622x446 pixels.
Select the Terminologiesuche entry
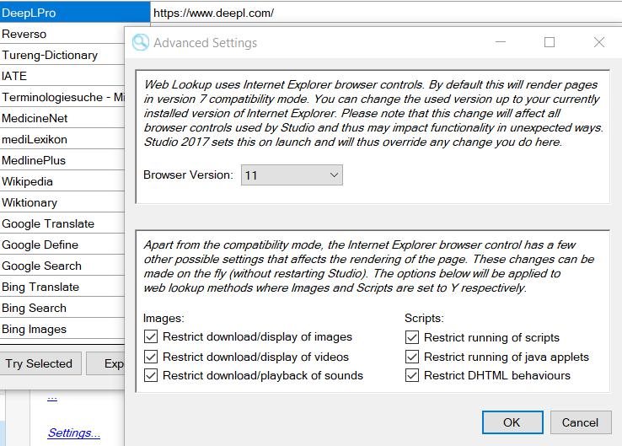(x=62, y=97)
